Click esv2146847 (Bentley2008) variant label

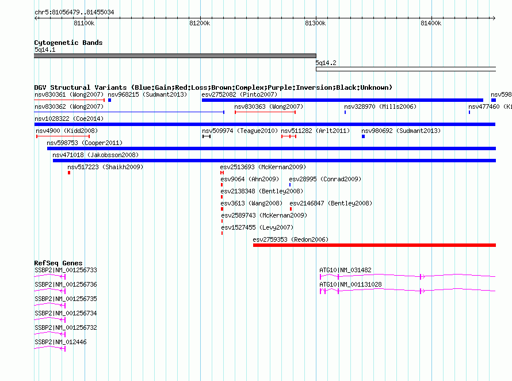coord(331,203)
